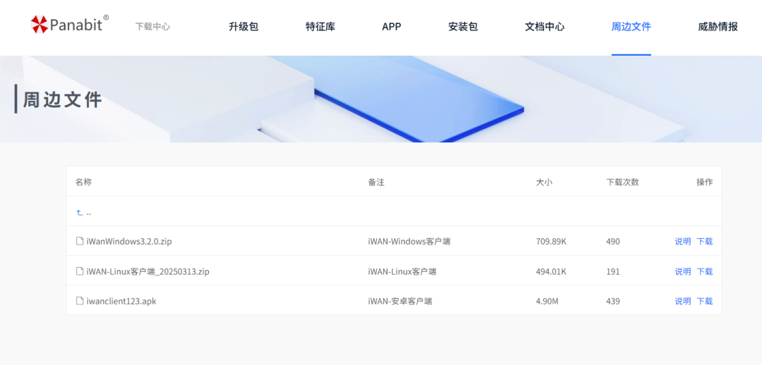Click file icon beside iWAN-Linux客户端_20250313.zip

[80, 271]
